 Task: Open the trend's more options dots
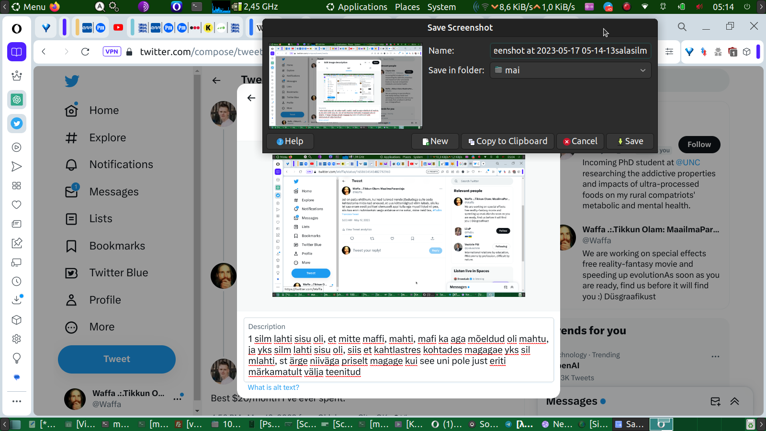pyautogui.click(x=716, y=356)
